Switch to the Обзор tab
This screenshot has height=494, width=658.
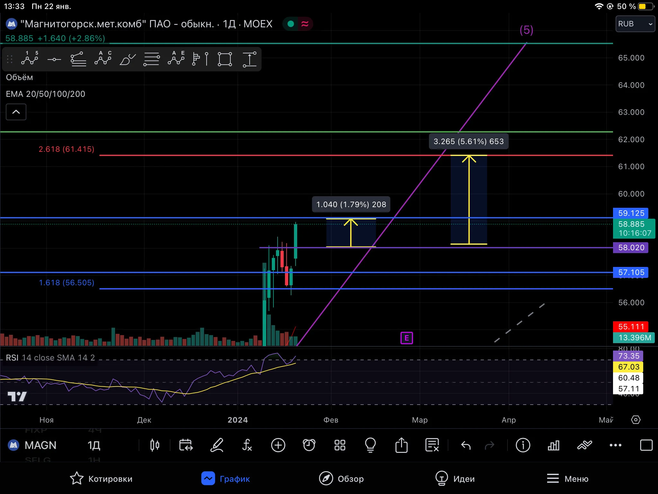(x=341, y=479)
